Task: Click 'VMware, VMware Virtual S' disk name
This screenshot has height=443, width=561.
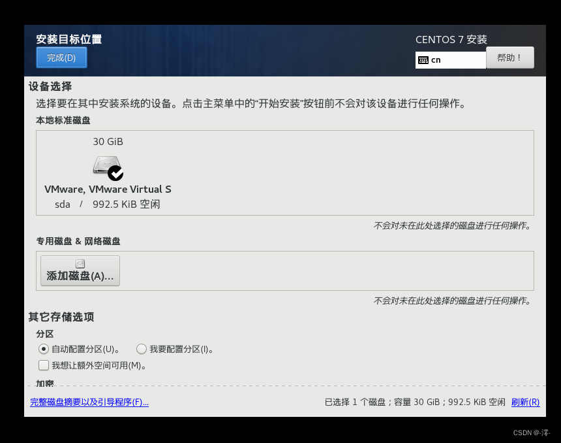Action: (x=108, y=189)
